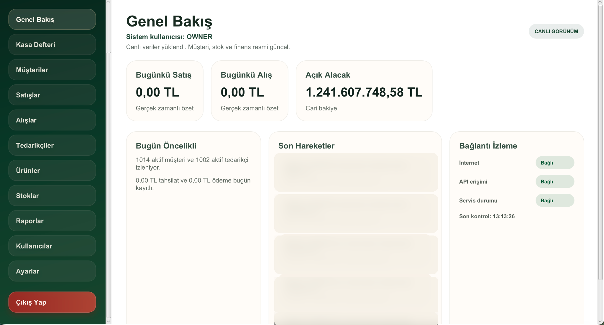The height and width of the screenshot is (325, 604).
Task: Open the Genel Bakış sidebar item
Action: point(52,19)
